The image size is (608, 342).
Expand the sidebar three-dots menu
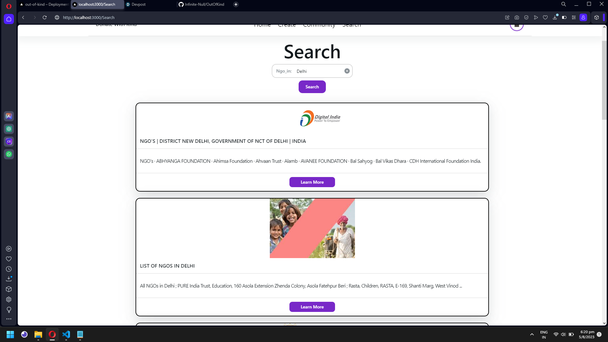(9, 319)
